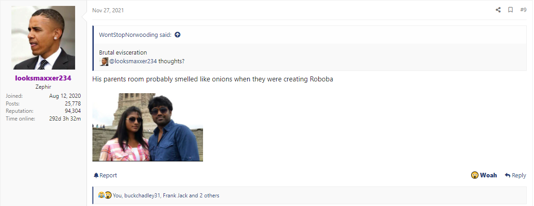The image size is (534, 206).
Task: Click the share icon for post #9
Action: tap(498, 10)
